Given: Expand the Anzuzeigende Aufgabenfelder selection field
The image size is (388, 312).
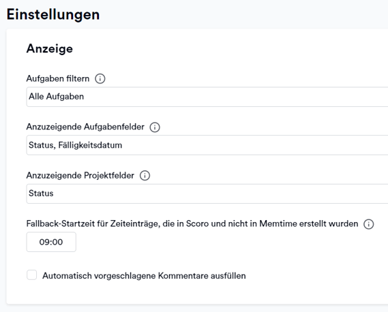Looking at the screenshot, I should click(207, 145).
